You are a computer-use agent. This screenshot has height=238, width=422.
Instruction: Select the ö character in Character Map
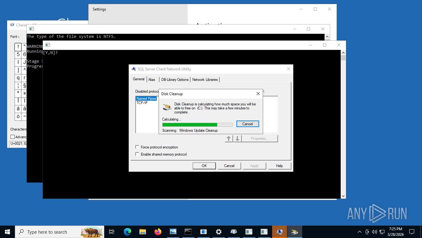coord(18,117)
